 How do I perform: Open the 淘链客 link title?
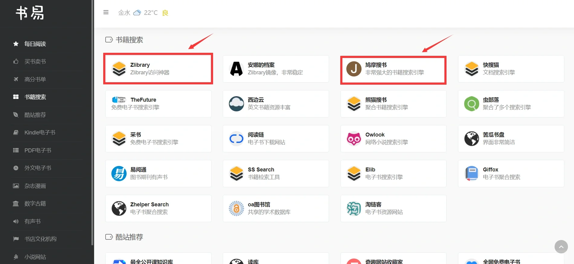coord(373,205)
